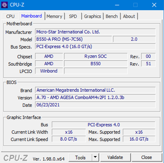164x163 pixels.
Task: Select the model revision value 2.0
Action: pos(134,39)
